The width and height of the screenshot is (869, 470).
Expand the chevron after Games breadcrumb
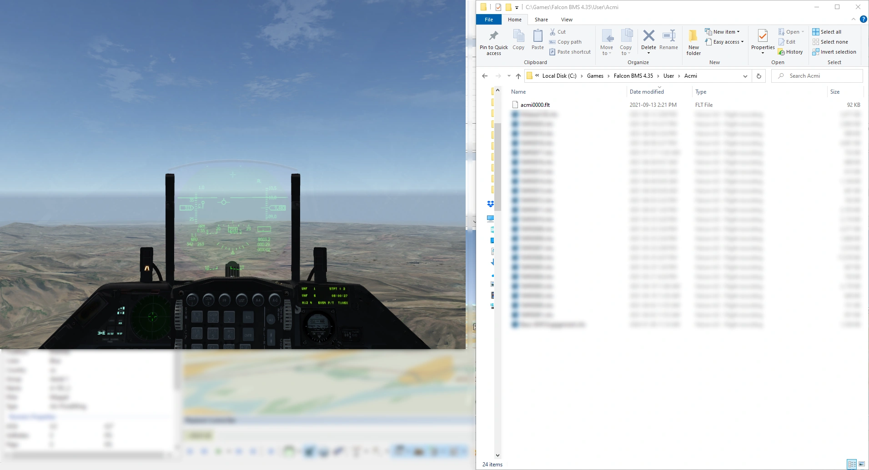608,76
